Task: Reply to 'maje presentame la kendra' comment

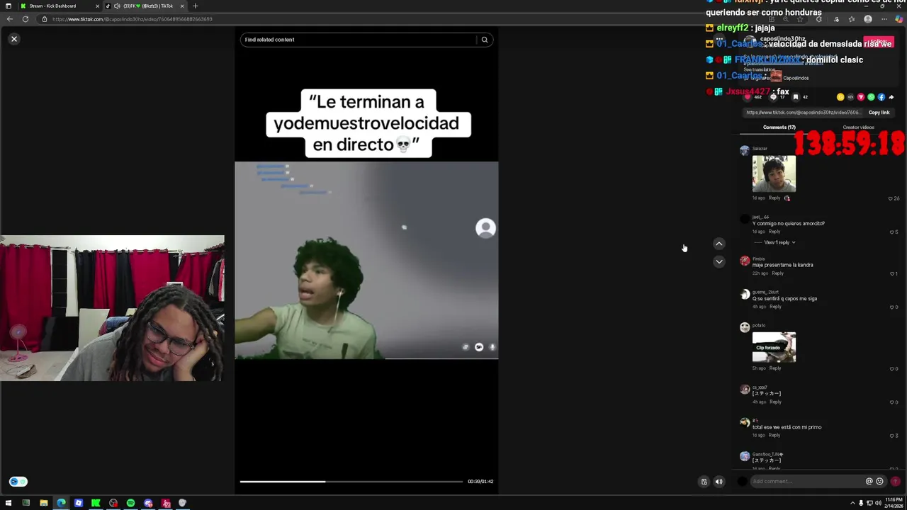Action: (777, 273)
